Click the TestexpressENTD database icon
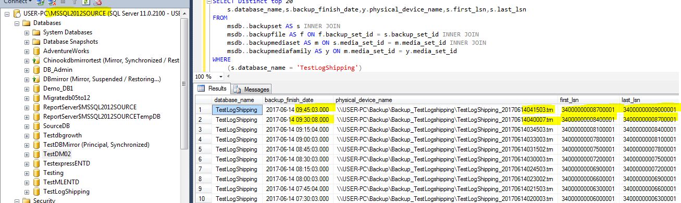 (x=36, y=163)
